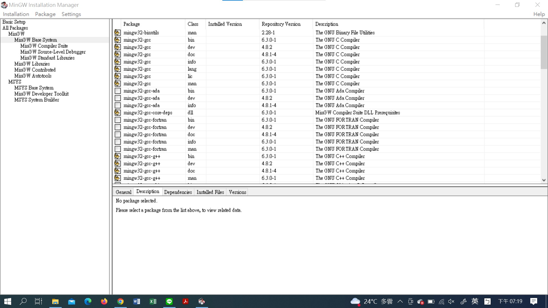Click status icon of mingw32-gcc-core-deps dll
The width and height of the screenshot is (548, 308).
(x=117, y=113)
